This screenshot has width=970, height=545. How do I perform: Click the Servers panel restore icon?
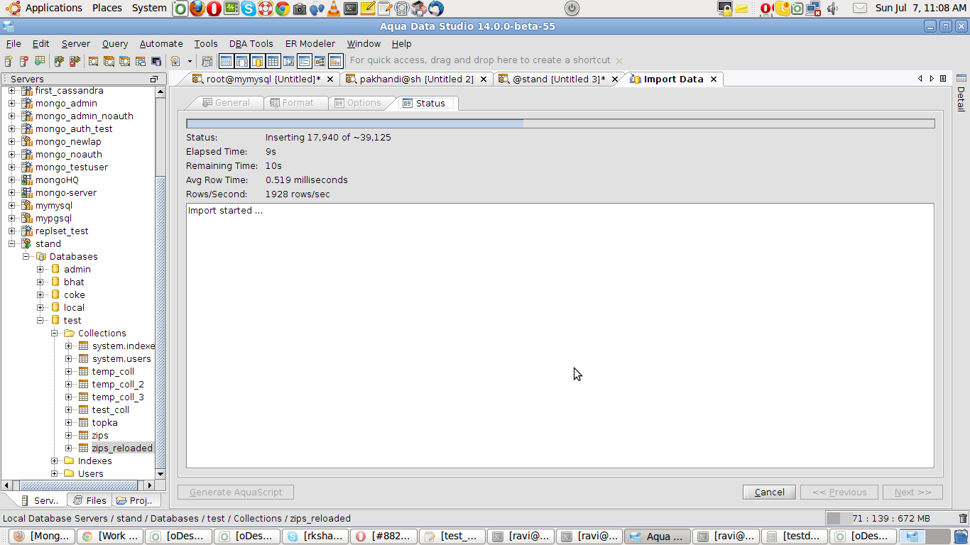pyautogui.click(x=154, y=79)
